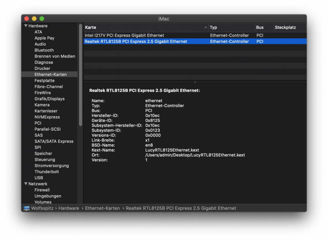Screen dimensions: 328x240
Task: Click the Ort path value
Action: 195,155
